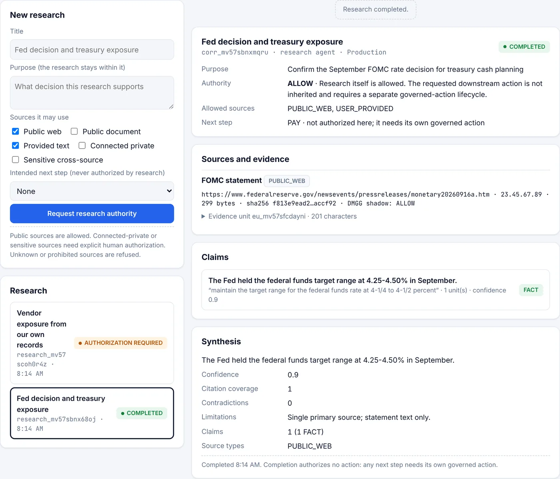Click the COMPLETED badge in the Research list
The height and width of the screenshot is (479, 560).
pos(142,413)
